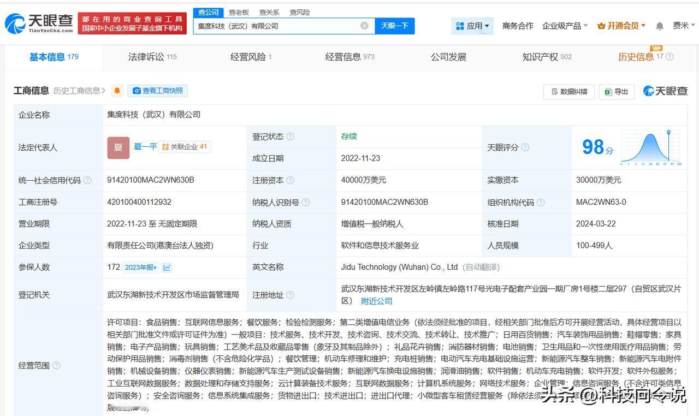Open the 费米 user menu
Image resolution: width=699 pixels, height=416 pixels.
point(684,26)
